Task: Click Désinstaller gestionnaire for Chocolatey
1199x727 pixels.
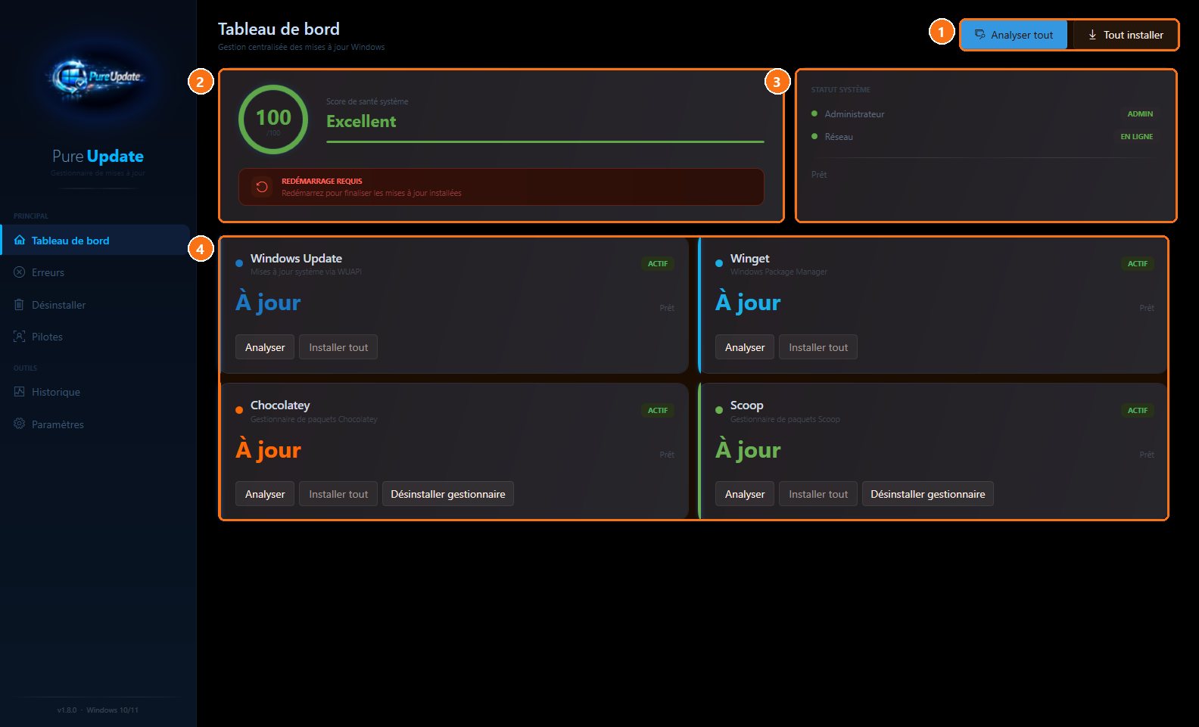Action: tap(448, 494)
